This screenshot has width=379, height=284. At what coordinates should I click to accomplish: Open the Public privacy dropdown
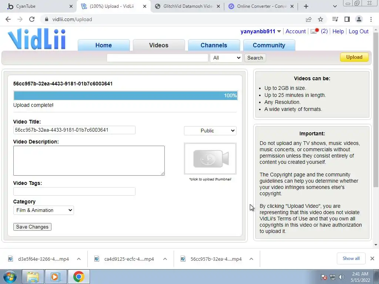tap(210, 131)
